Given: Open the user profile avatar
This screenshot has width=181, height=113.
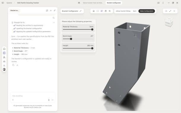Looking at the screenshot, I should pyautogui.click(x=4, y=69).
